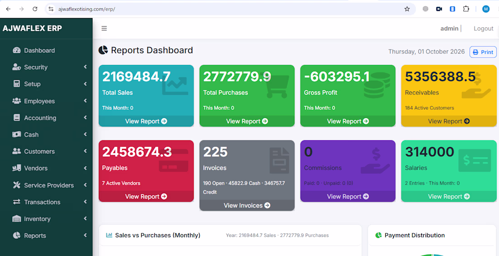The image size is (499, 256).
Task: Click the 2169484.7 Total Sales figure
Action: pyautogui.click(x=136, y=77)
